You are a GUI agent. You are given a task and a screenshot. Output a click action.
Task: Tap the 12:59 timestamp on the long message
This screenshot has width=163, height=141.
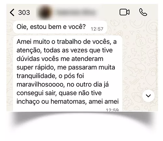pos(112,110)
